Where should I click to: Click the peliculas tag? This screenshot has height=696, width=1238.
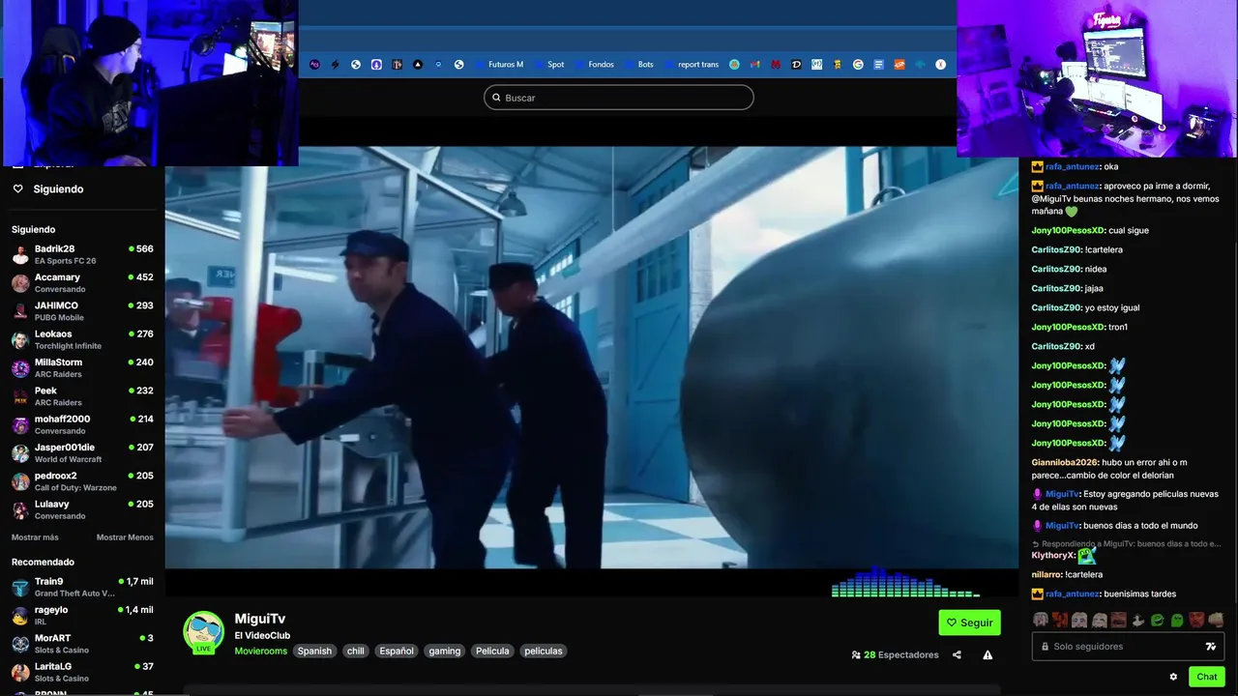[544, 651]
